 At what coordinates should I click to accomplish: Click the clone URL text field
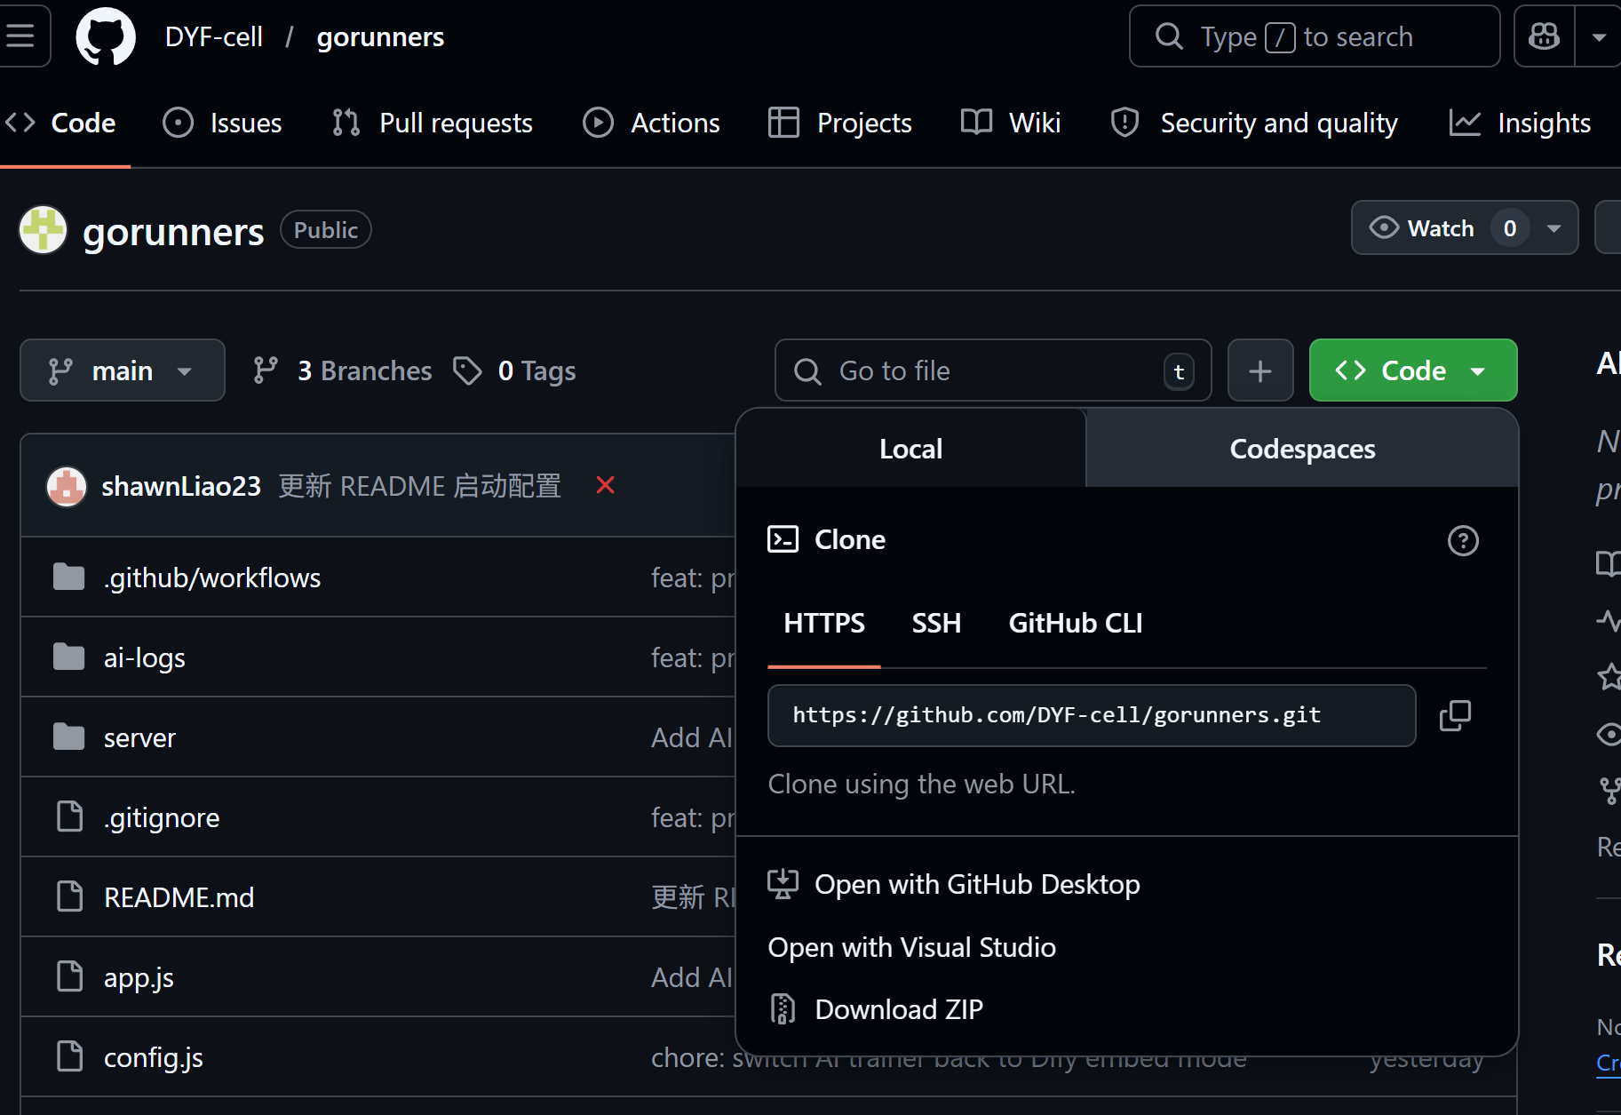[1092, 715]
